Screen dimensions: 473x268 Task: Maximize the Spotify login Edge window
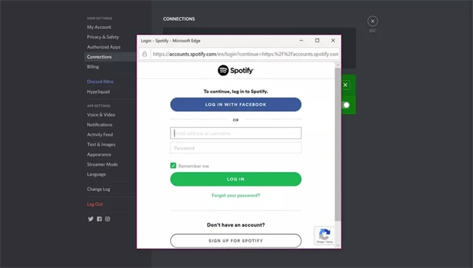pyautogui.click(x=317, y=40)
